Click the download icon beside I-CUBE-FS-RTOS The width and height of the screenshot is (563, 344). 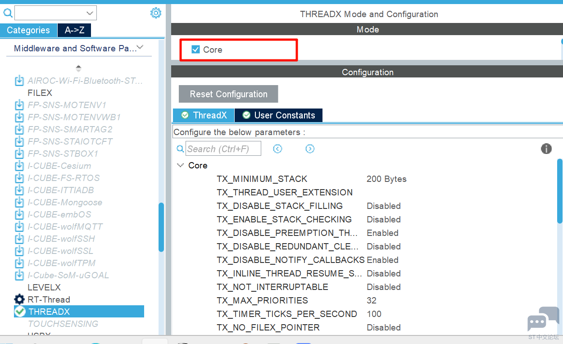tap(19, 178)
